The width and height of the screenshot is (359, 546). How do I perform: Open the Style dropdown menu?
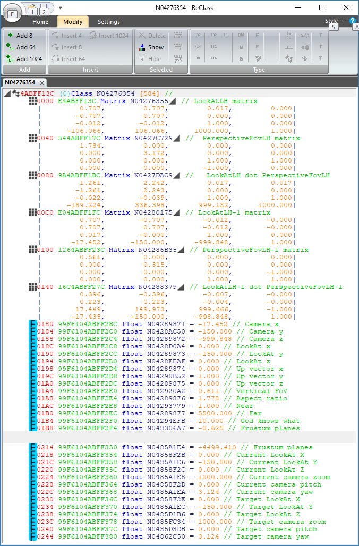click(x=335, y=21)
